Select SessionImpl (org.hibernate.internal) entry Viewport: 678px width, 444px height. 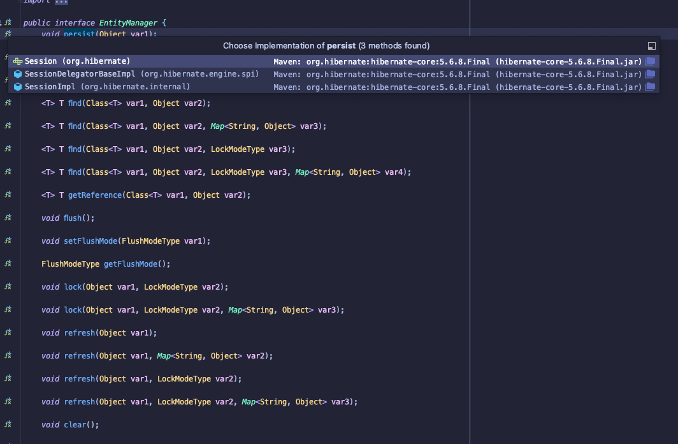coord(334,87)
